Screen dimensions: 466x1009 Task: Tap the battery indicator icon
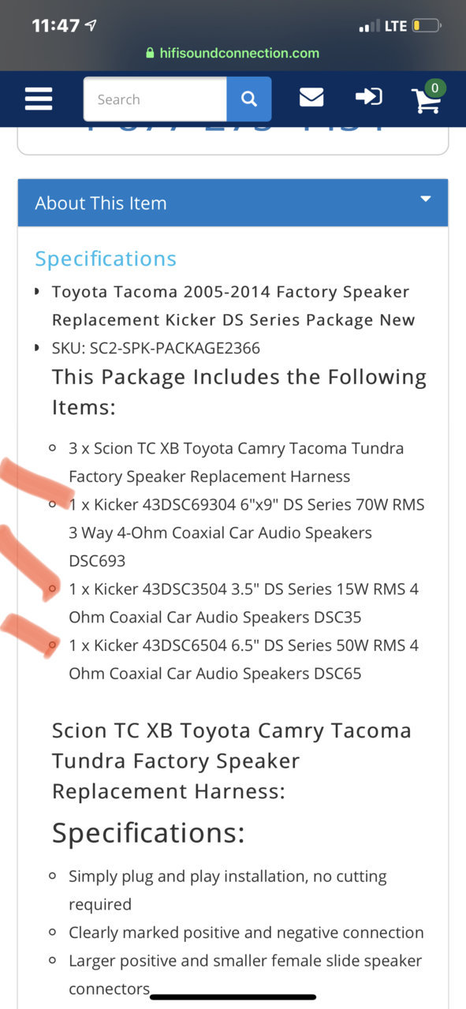point(426,26)
